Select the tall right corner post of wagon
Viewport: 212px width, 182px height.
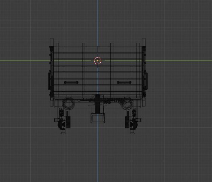click(x=144, y=72)
